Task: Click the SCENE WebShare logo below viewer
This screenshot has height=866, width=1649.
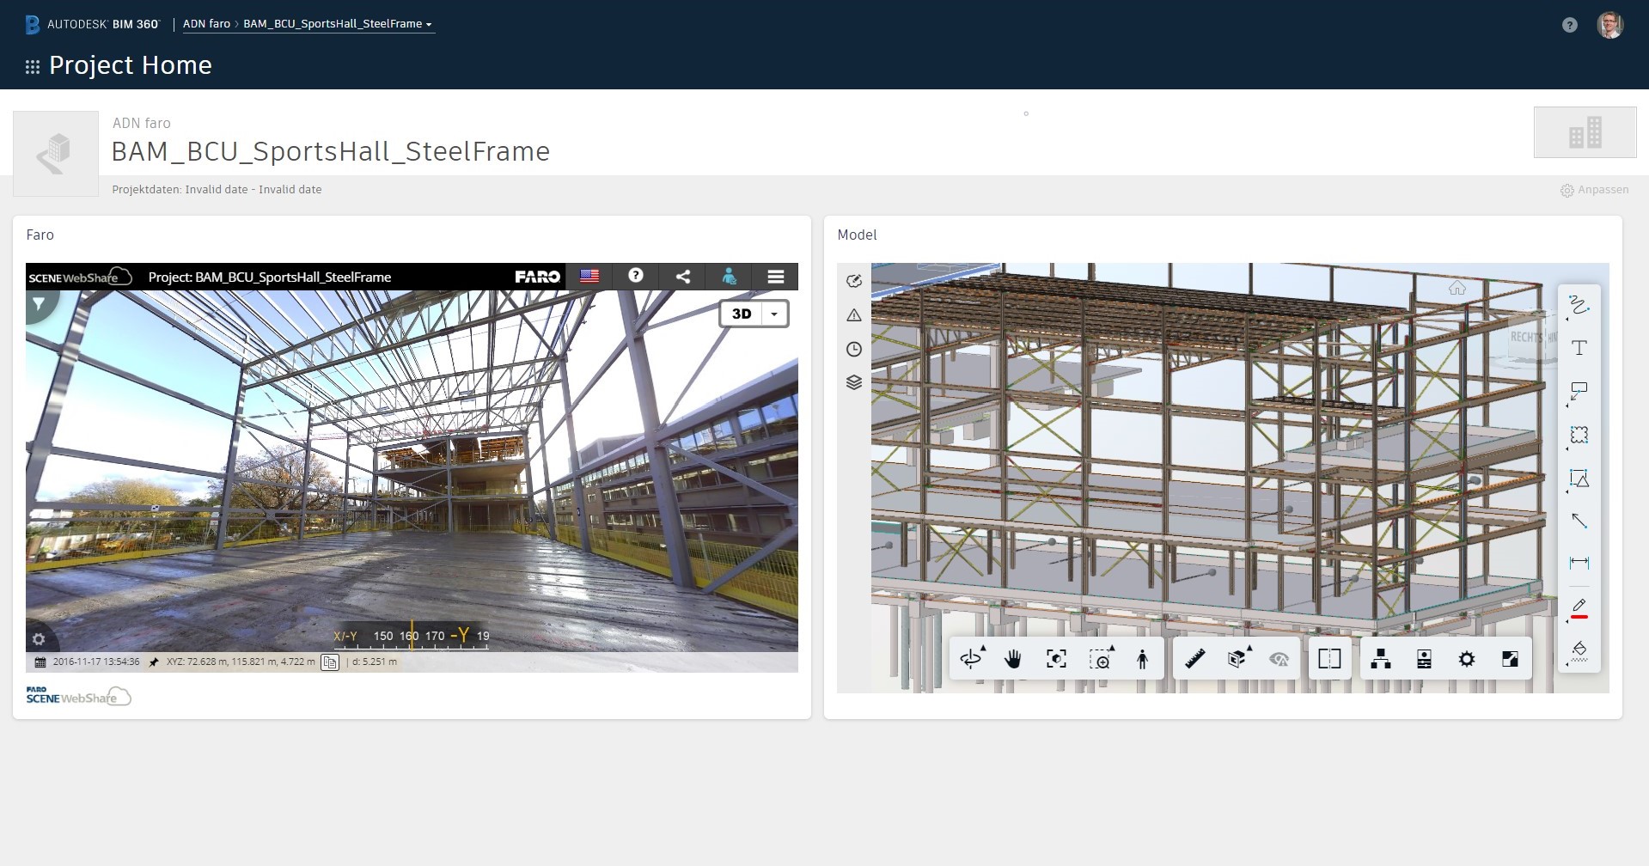Action: pos(78,696)
